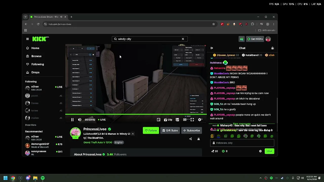Open Chrome tab search dropdown arrow
The height and width of the screenshot is (182, 324).
tap(25, 17)
